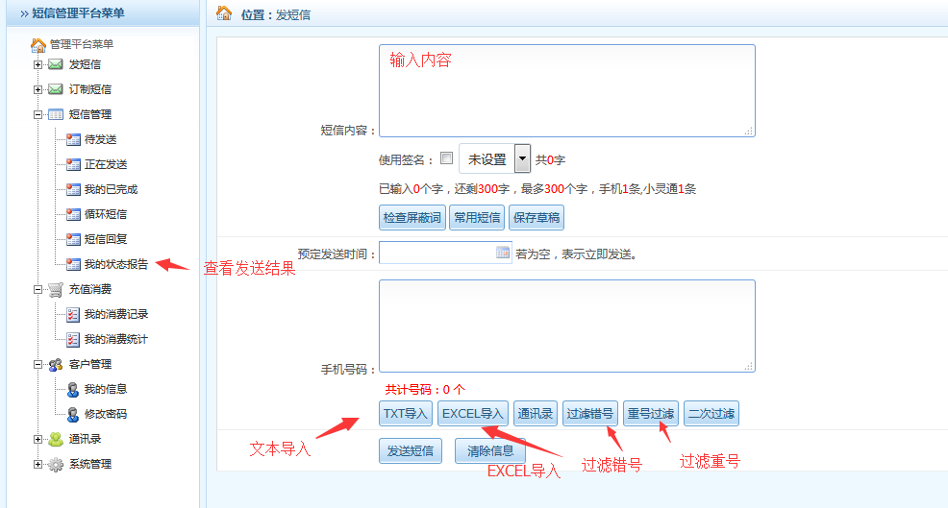
Task: Click the 共计号码：0 个 text
Action: (425, 390)
